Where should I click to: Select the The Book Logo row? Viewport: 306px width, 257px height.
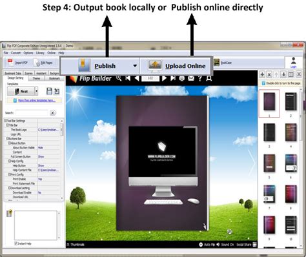(32, 130)
